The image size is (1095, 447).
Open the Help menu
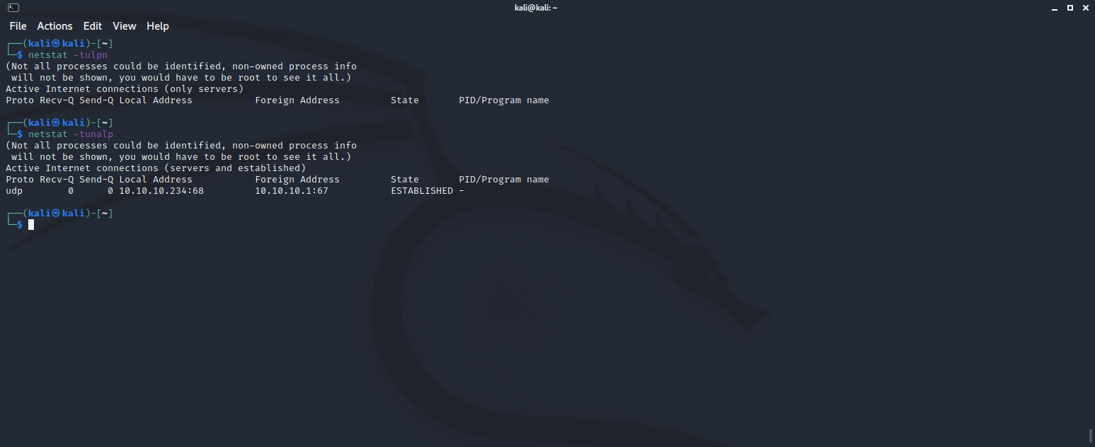(x=158, y=26)
